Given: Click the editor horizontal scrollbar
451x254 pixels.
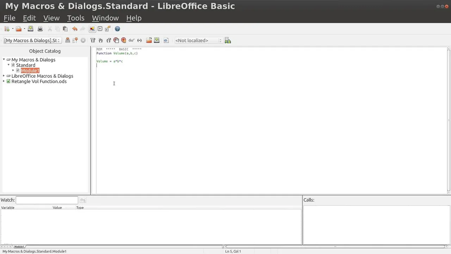Looking at the screenshot, I should coord(335,247).
